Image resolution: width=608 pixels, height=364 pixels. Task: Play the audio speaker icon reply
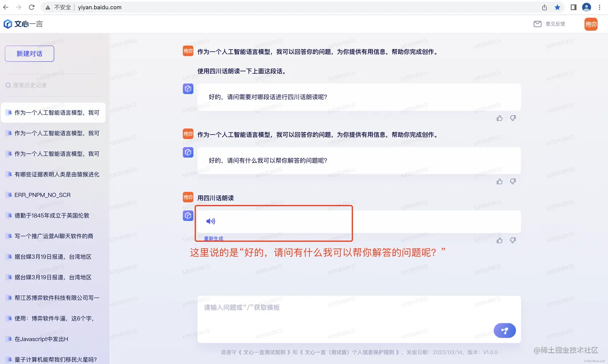(211, 221)
